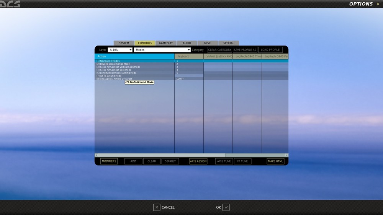Click Logitech G940 Throttle column header
The width and height of the screenshot is (383, 215).
[x=247, y=56]
